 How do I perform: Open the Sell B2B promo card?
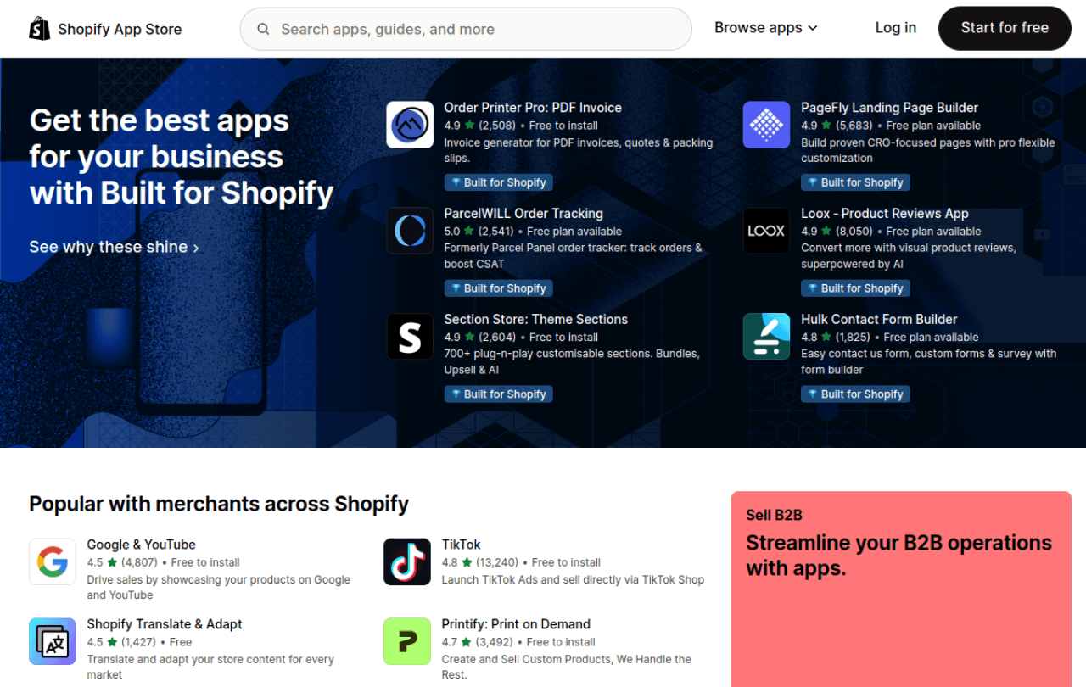click(901, 589)
